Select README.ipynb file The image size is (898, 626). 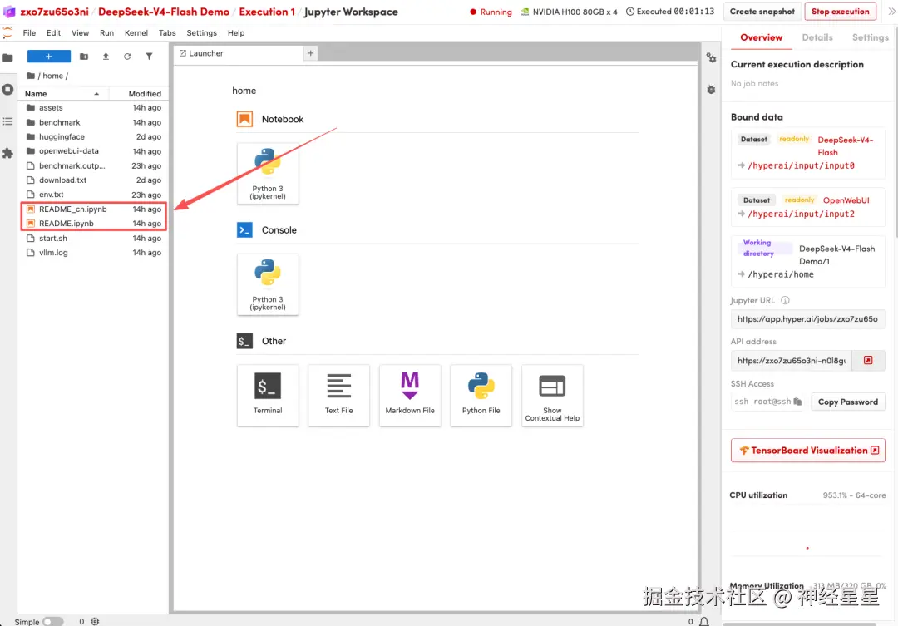94,224
